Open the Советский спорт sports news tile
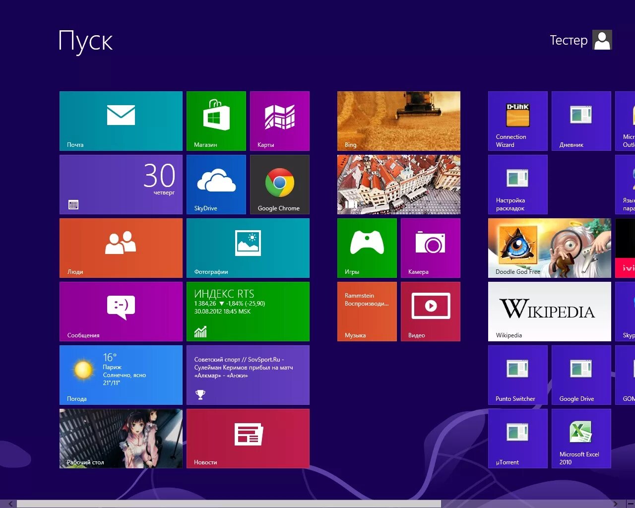This screenshot has height=508, width=635. click(248, 375)
